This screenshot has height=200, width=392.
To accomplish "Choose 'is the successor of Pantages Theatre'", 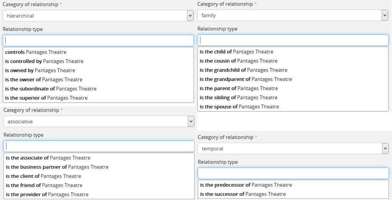I will (242, 194).
